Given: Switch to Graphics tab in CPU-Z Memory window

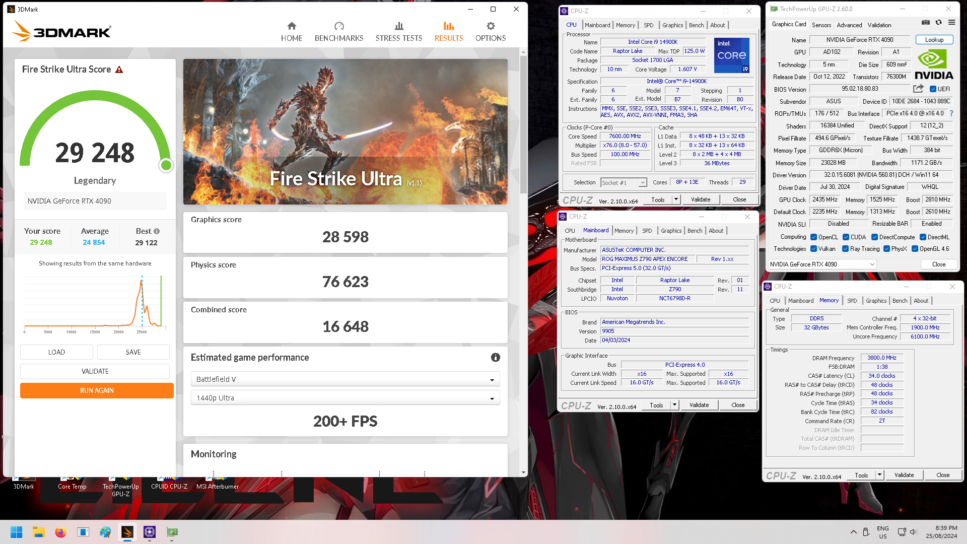Looking at the screenshot, I should point(876,301).
